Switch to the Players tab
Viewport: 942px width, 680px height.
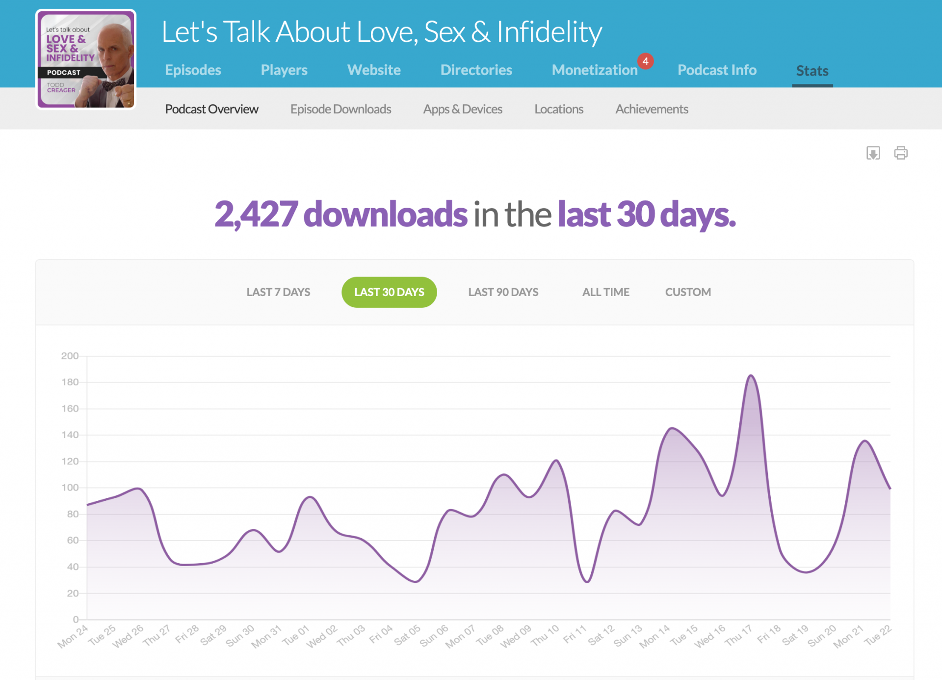[284, 70]
